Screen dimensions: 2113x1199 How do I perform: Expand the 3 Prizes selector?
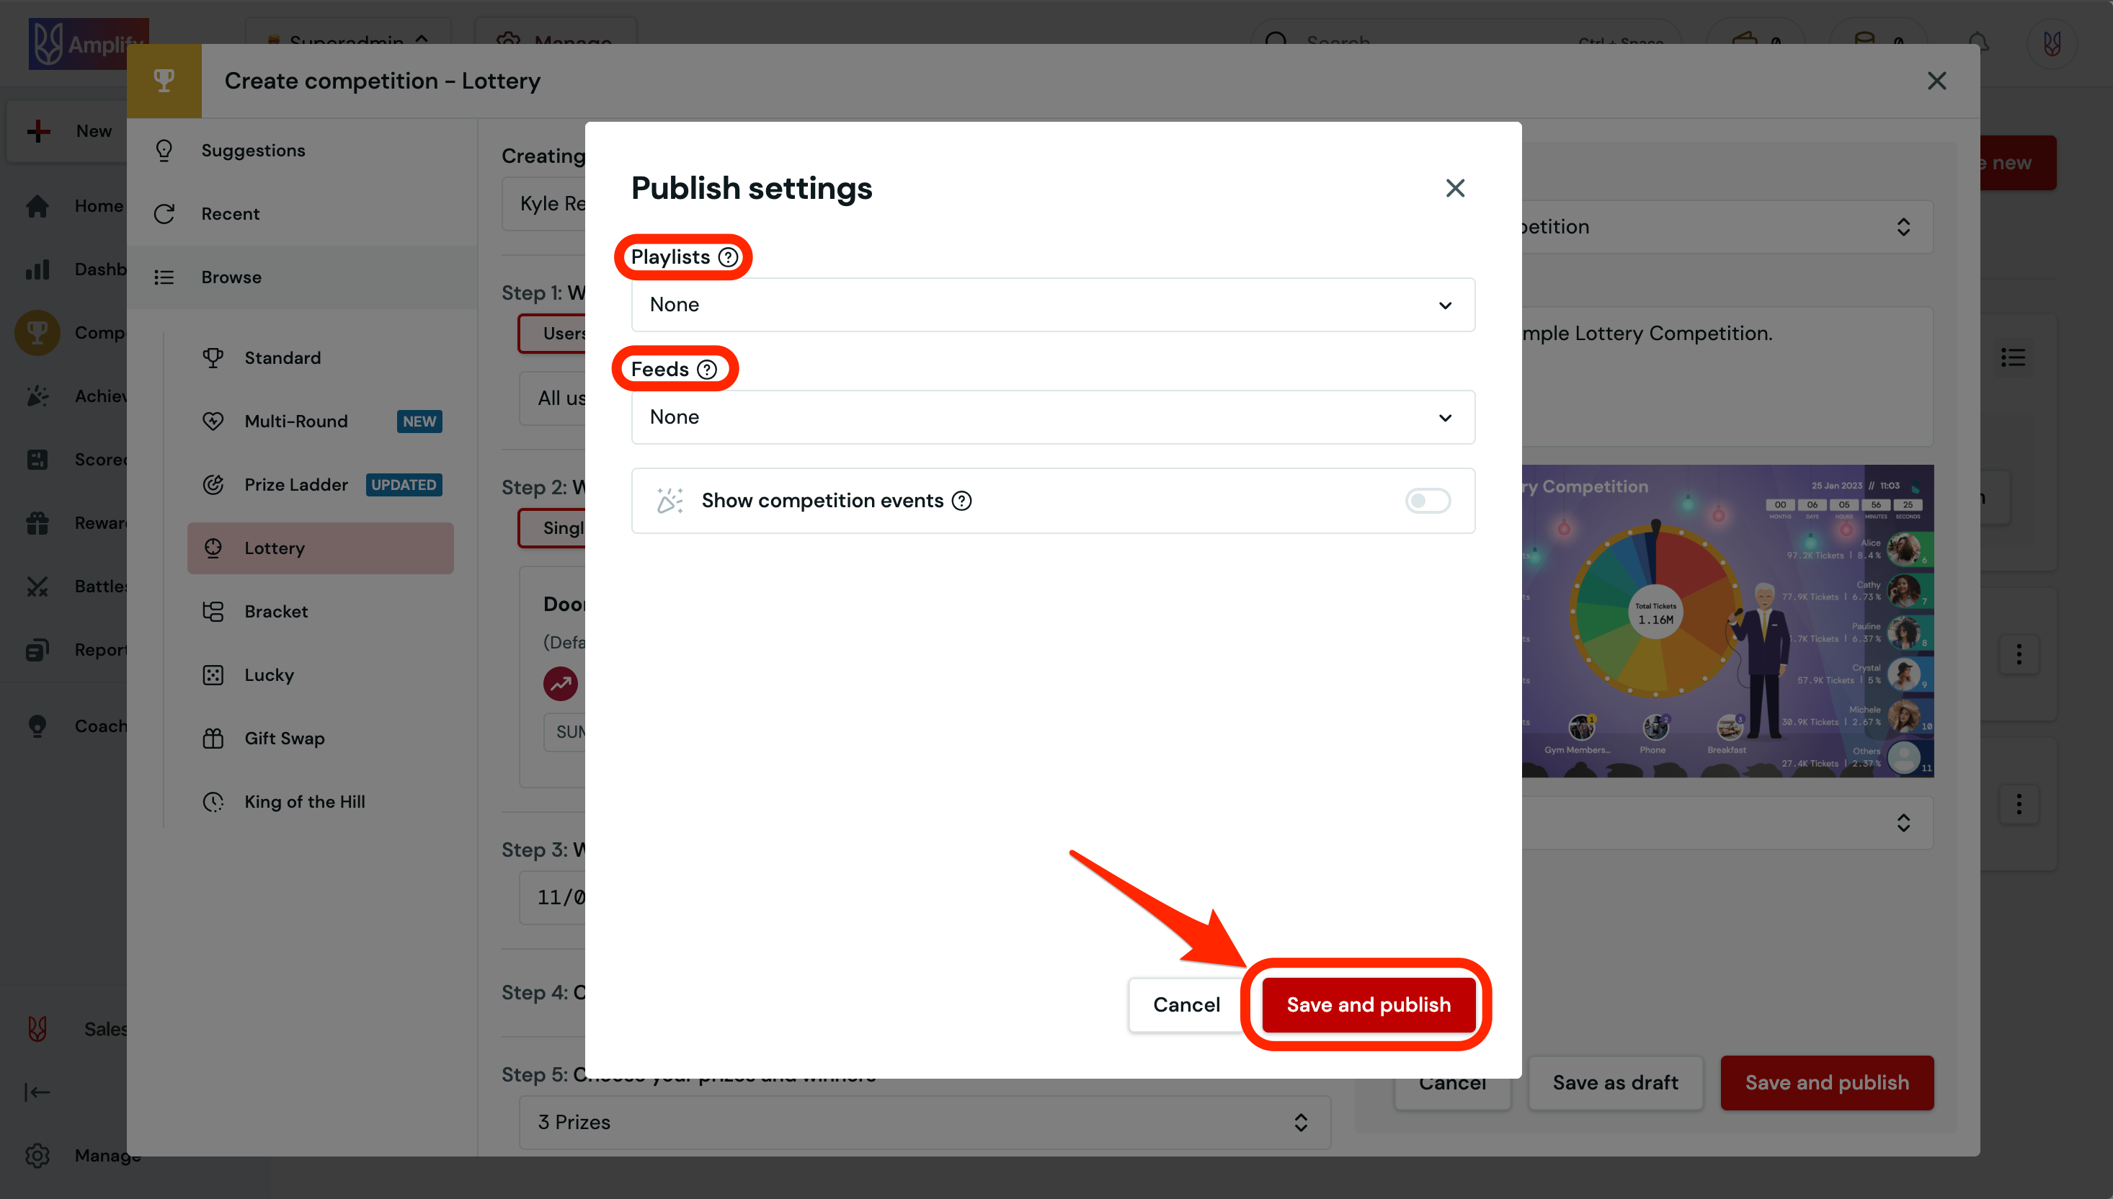coord(1301,1122)
